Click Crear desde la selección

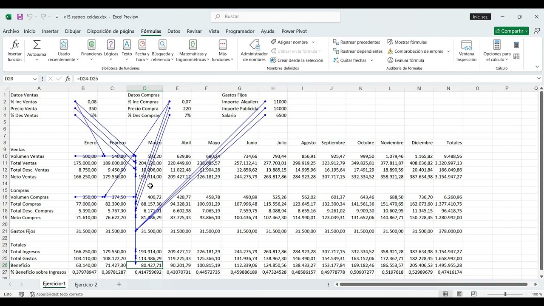[x=297, y=60]
